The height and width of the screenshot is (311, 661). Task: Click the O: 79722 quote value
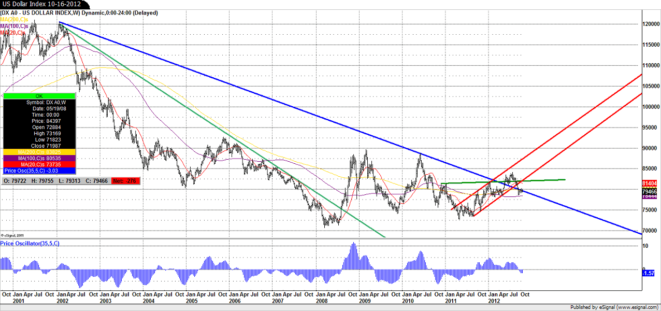click(x=15, y=181)
